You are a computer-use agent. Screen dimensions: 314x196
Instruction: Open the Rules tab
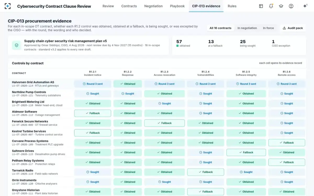click(x=232, y=6)
